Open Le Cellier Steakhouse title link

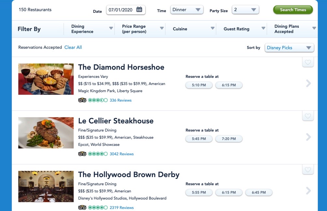116,121
